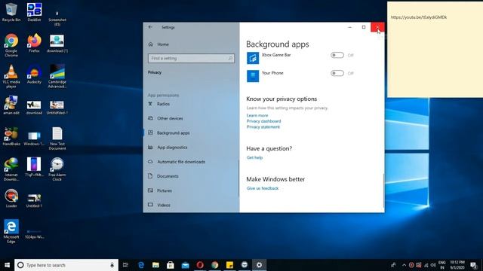Select Cambridge Advanced desktop icon

coord(57,76)
